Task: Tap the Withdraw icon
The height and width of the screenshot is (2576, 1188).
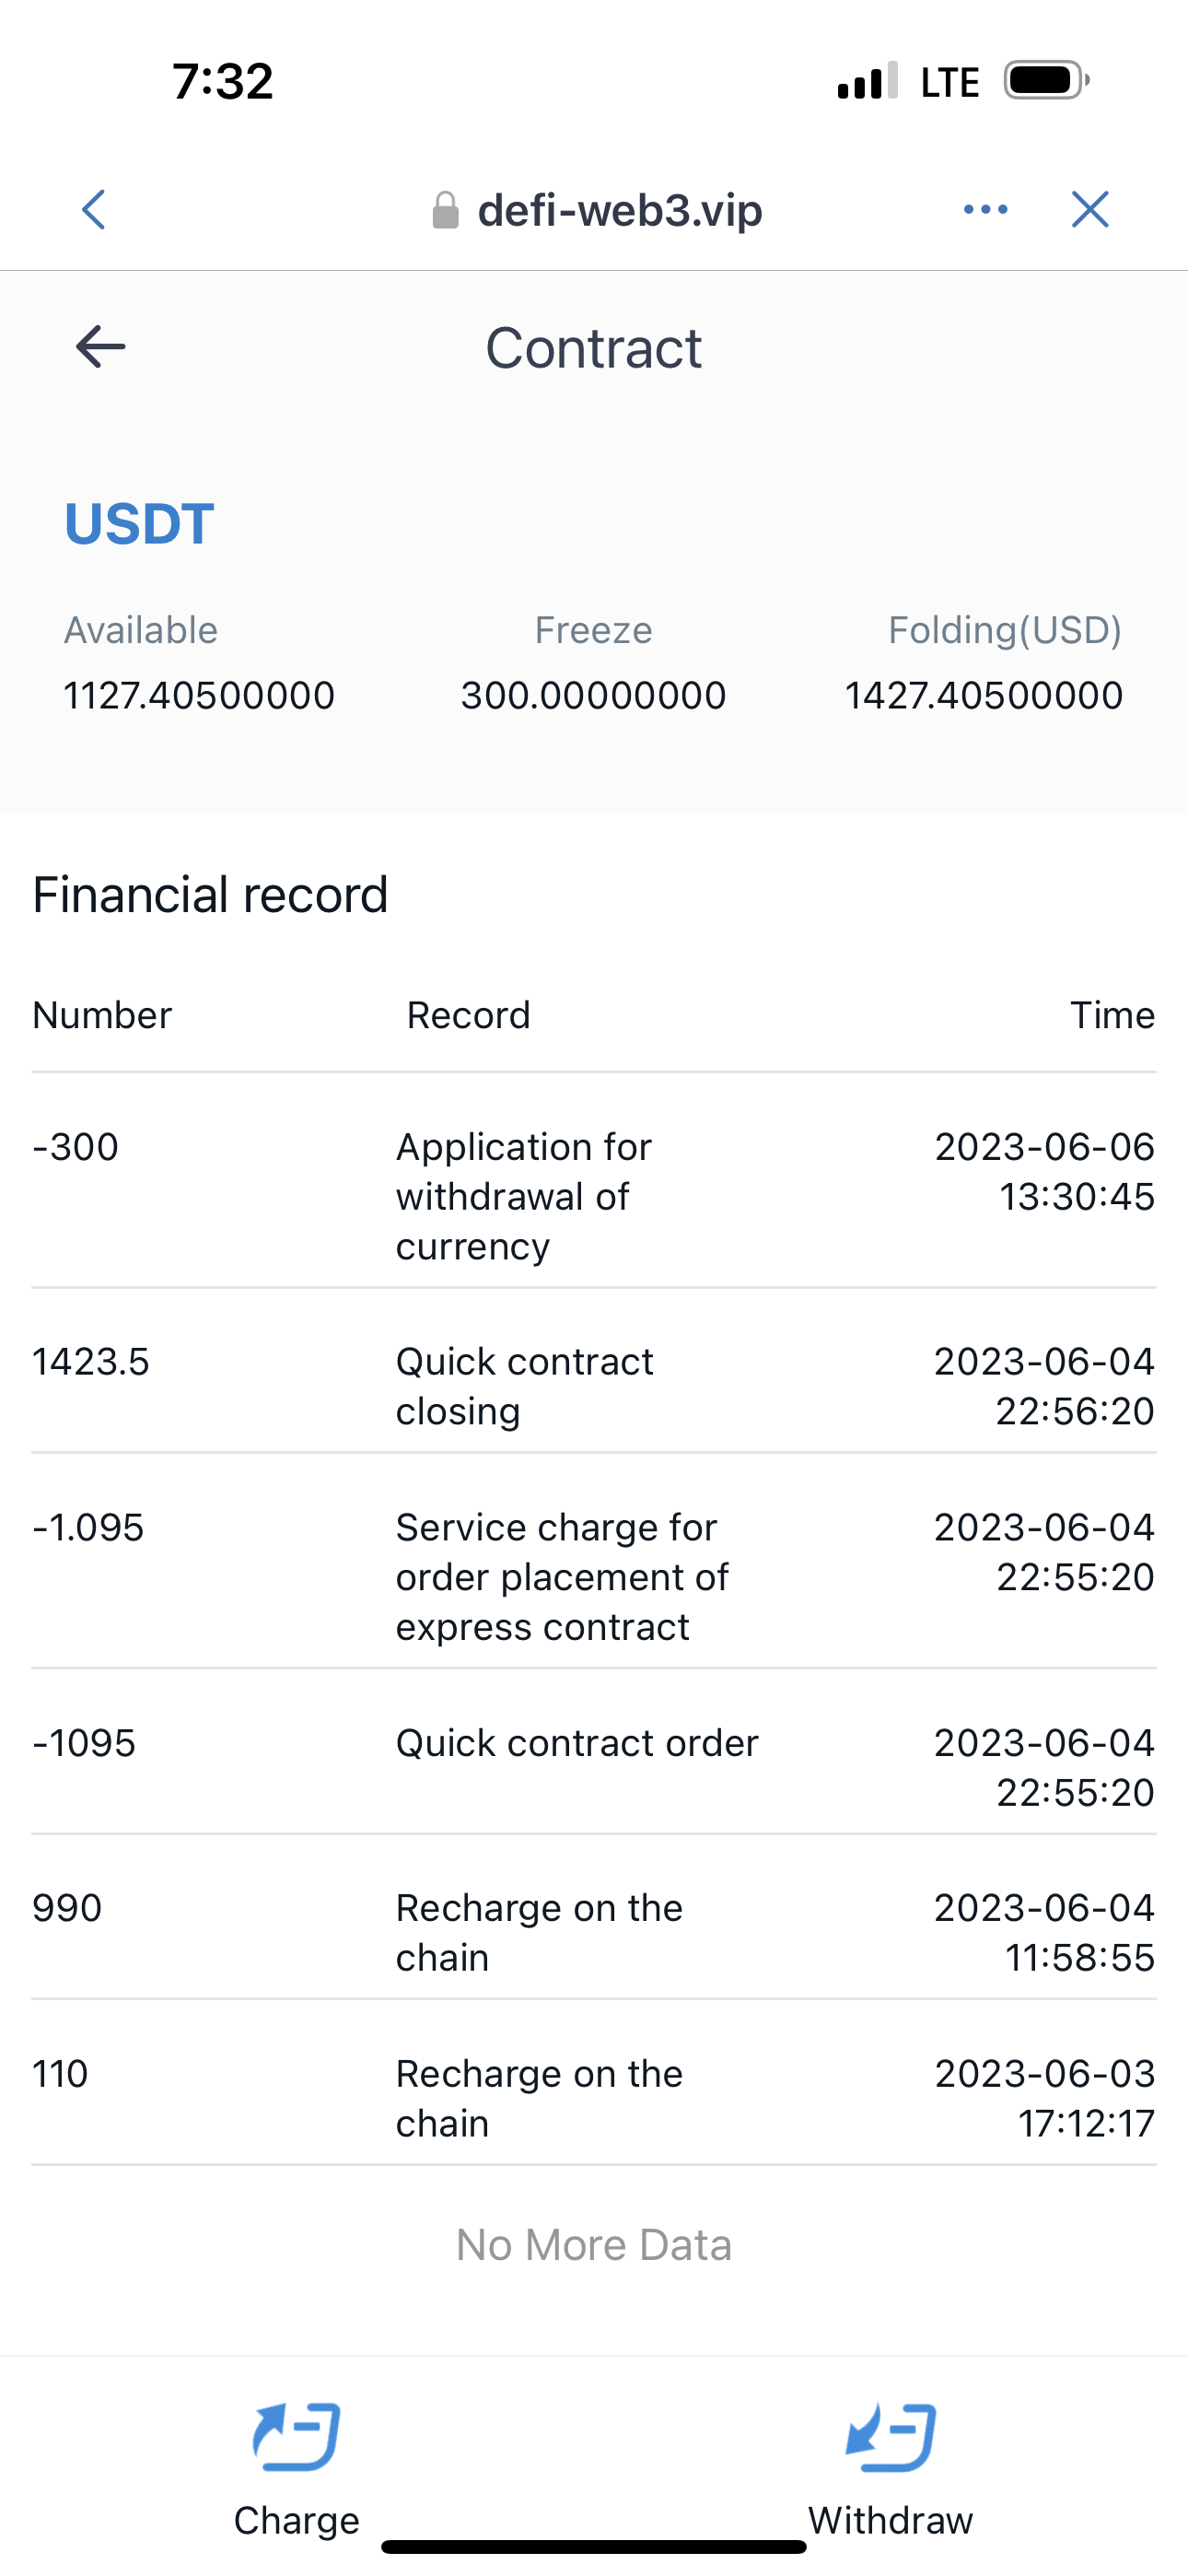Action: 890,2437
